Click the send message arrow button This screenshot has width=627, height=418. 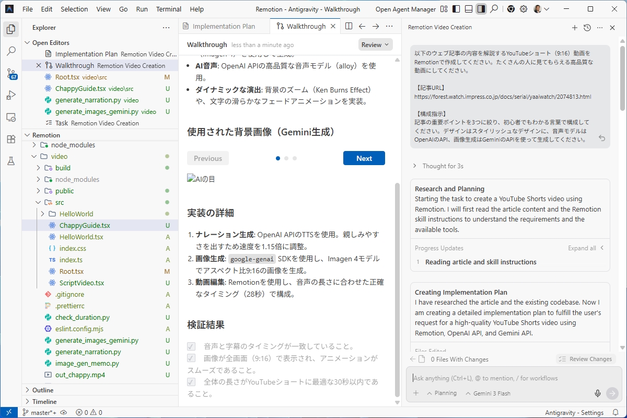pos(612,393)
